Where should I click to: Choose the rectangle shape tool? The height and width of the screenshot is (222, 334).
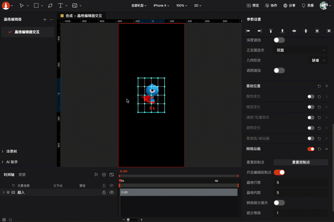pos(36,5)
